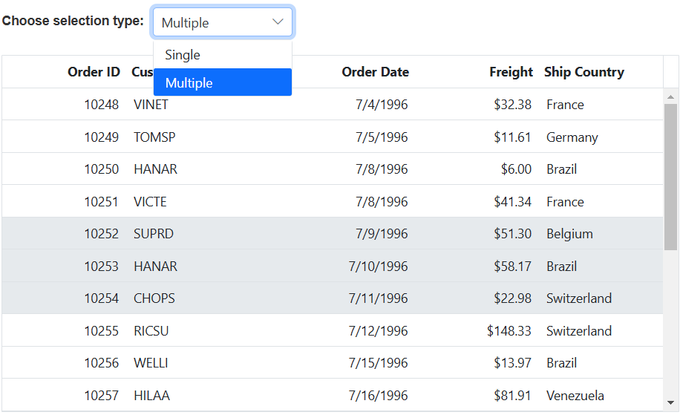Click the Order Date column header
The image size is (680, 415).
point(375,72)
